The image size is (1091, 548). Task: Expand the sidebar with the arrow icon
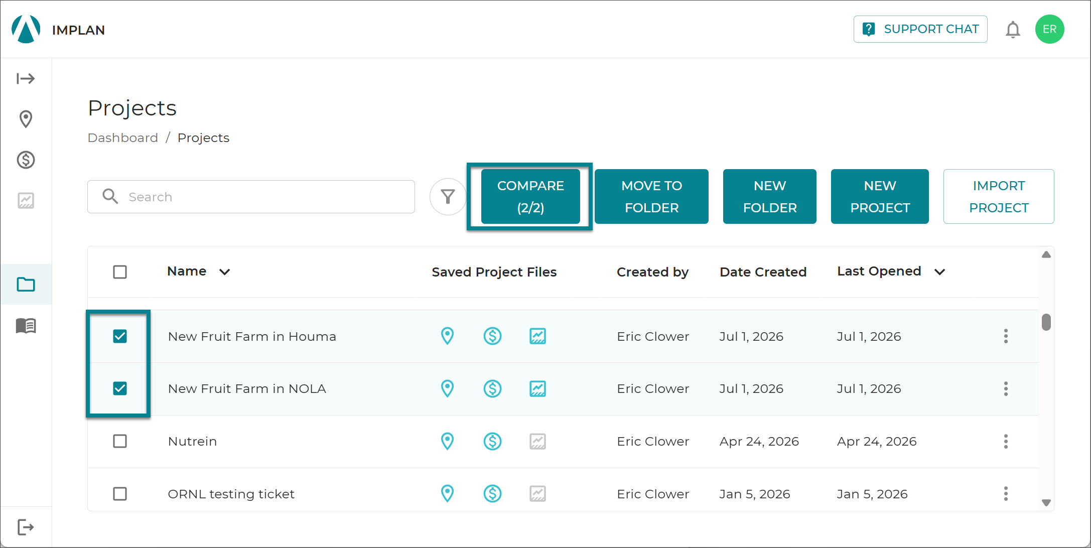coord(26,78)
